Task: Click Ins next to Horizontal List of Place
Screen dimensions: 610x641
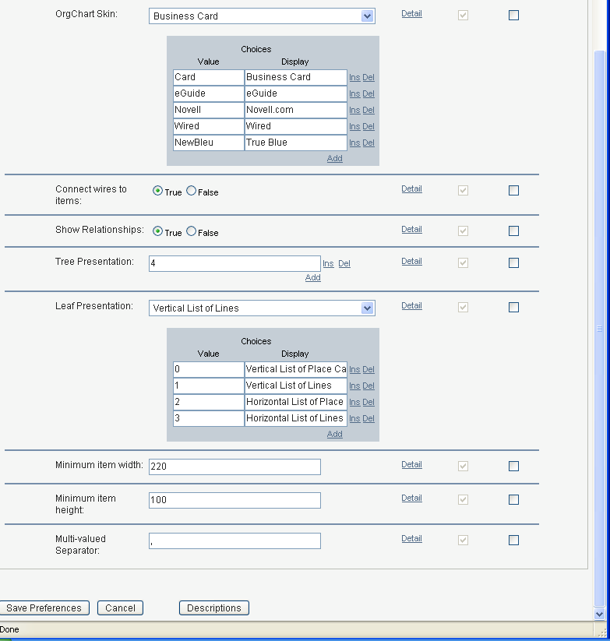Action: tap(354, 402)
